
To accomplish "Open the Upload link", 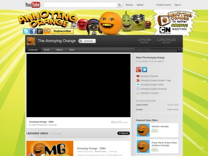I will click(x=140, y=5).
